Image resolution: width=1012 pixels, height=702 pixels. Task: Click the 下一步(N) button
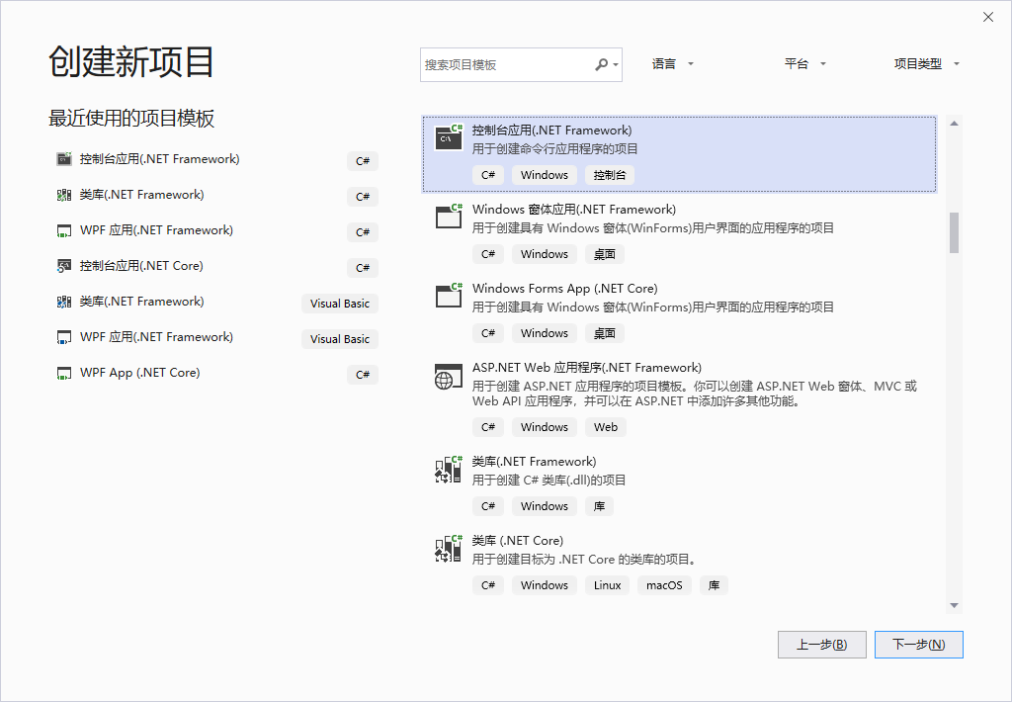point(918,645)
